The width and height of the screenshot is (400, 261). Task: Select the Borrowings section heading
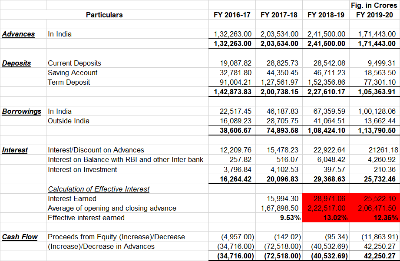point(22,111)
